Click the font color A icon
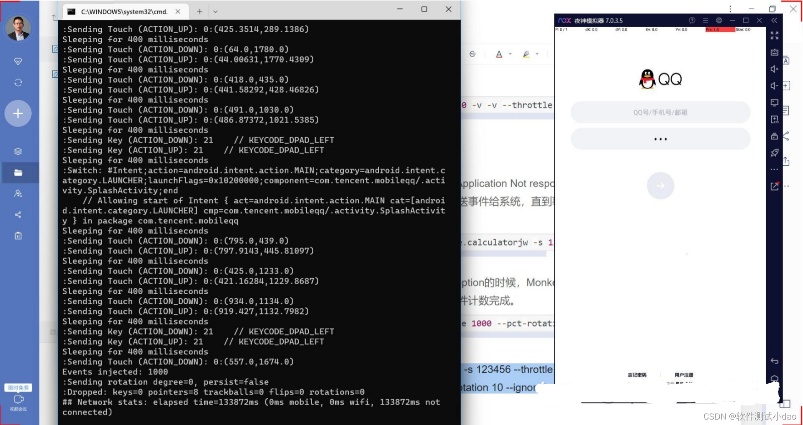803x425 pixels. tap(499, 54)
